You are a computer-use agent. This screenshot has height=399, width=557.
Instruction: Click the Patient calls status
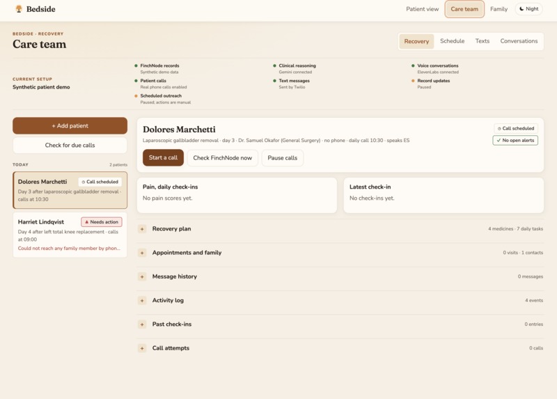[160, 84]
